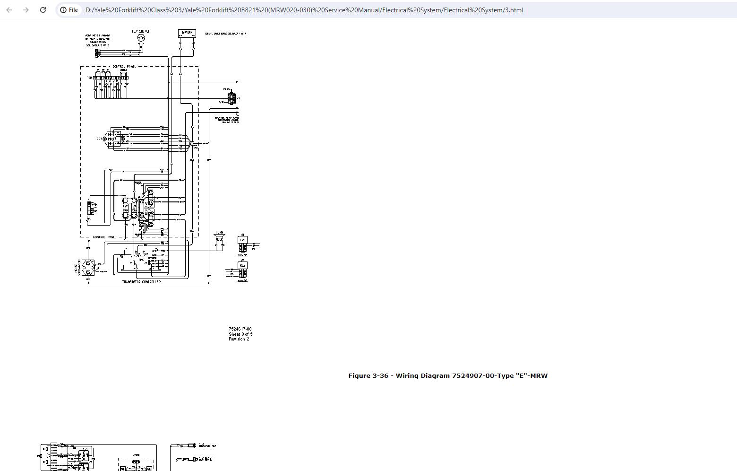Click the Transistor Controller label
This screenshot has width=737, height=471.
coord(141,282)
